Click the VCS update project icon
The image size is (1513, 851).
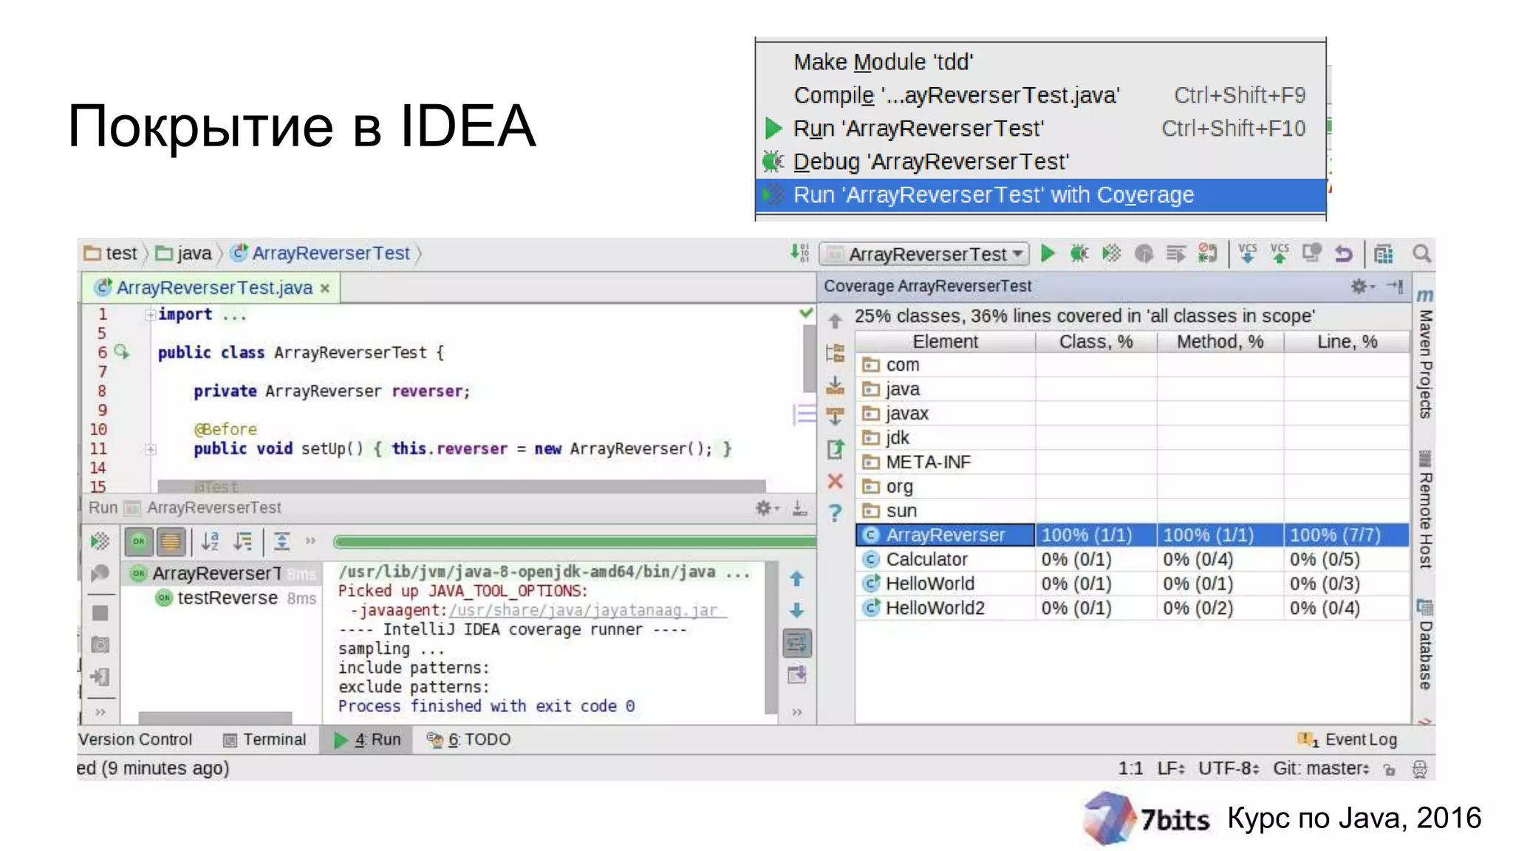pyautogui.click(x=1248, y=254)
